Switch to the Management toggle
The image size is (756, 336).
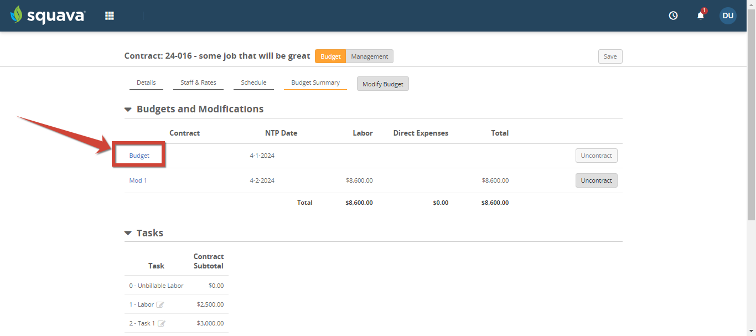370,56
